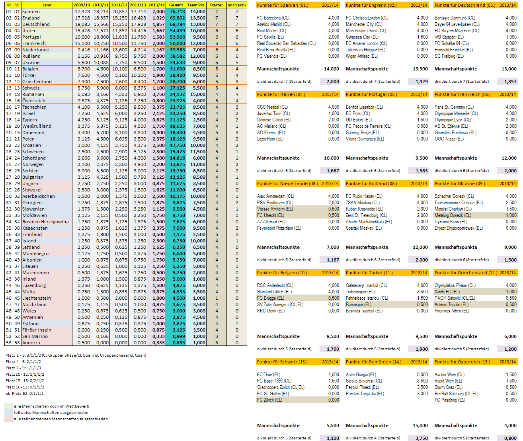The height and width of the screenshot is (441, 523).
Task: Click the 'Punkte für Portugal (05.)' section header
Action: pos(387,94)
